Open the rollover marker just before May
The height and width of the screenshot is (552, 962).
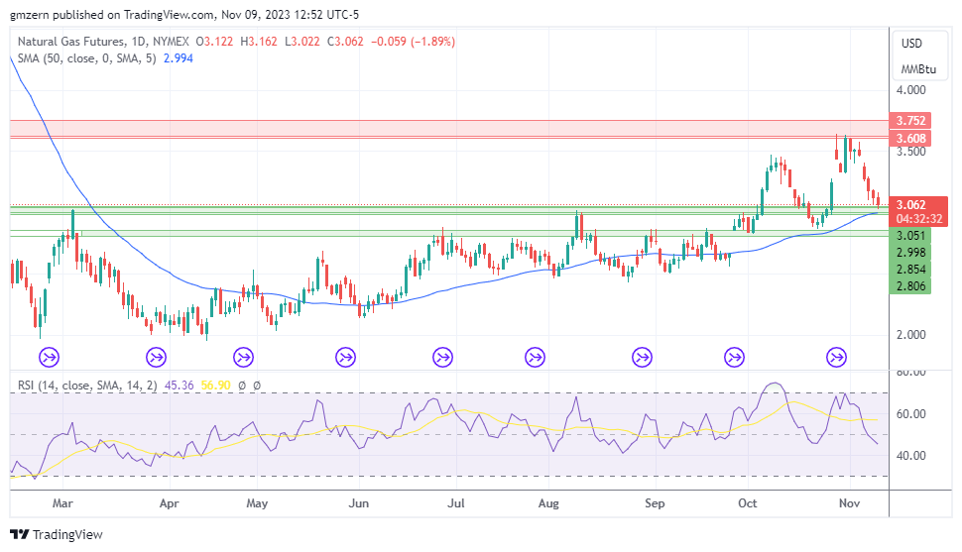pyautogui.click(x=244, y=357)
